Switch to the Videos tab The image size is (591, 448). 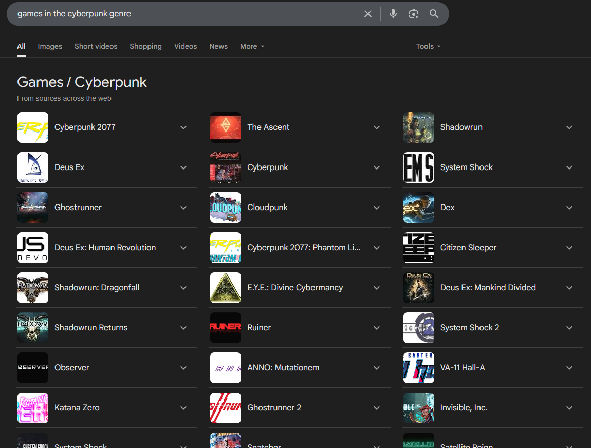point(186,46)
